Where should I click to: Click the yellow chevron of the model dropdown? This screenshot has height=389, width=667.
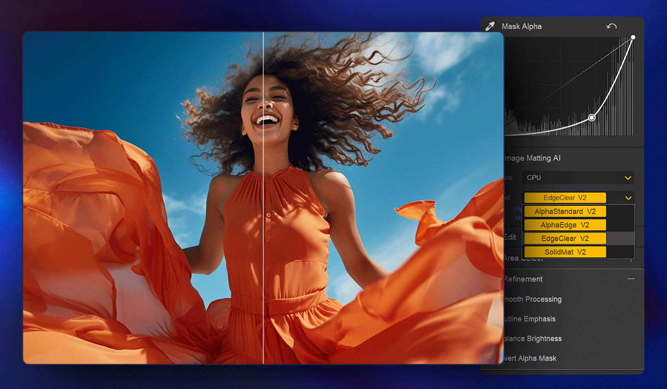tap(628, 198)
